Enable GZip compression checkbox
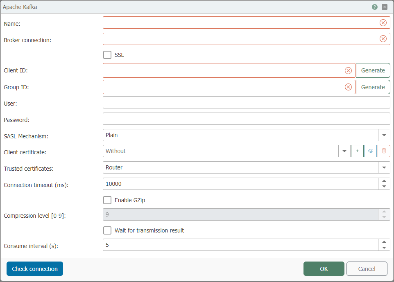This screenshot has width=394, height=282. click(x=107, y=200)
